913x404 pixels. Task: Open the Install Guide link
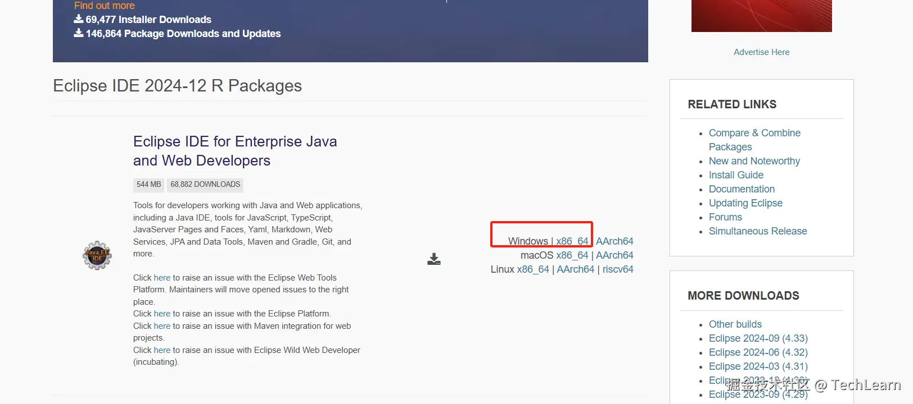[736, 175]
